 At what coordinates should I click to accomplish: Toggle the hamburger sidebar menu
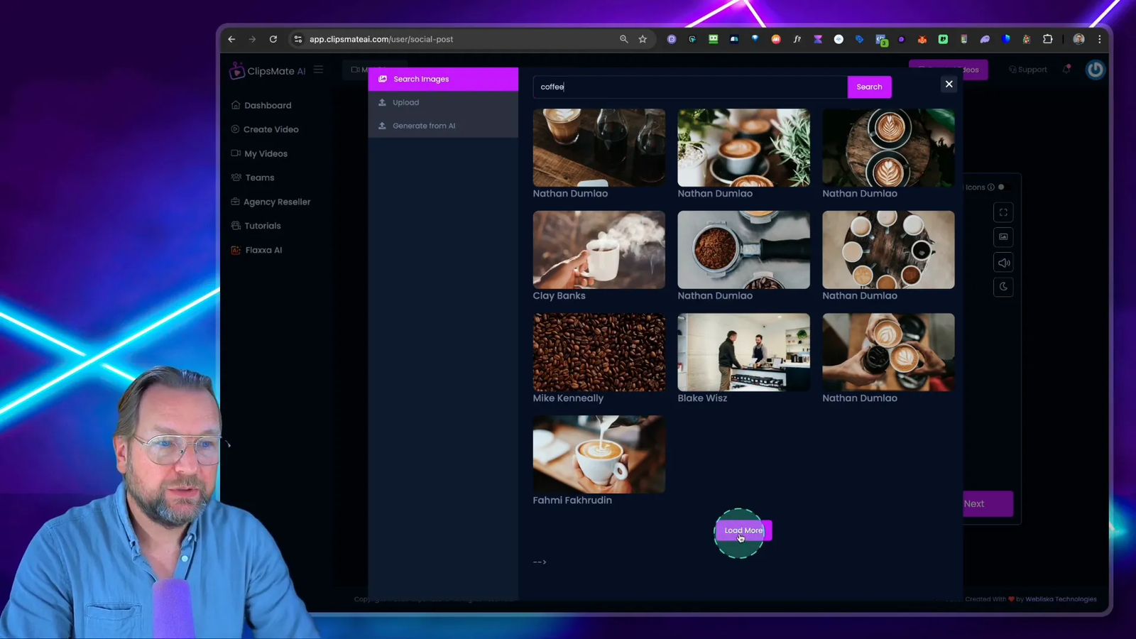[318, 70]
